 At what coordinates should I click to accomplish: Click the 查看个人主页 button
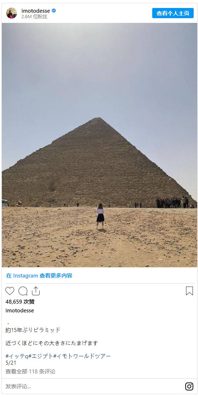click(x=173, y=13)
